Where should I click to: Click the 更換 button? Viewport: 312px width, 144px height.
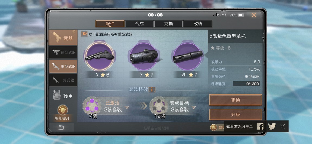click(x=235, y=100)
